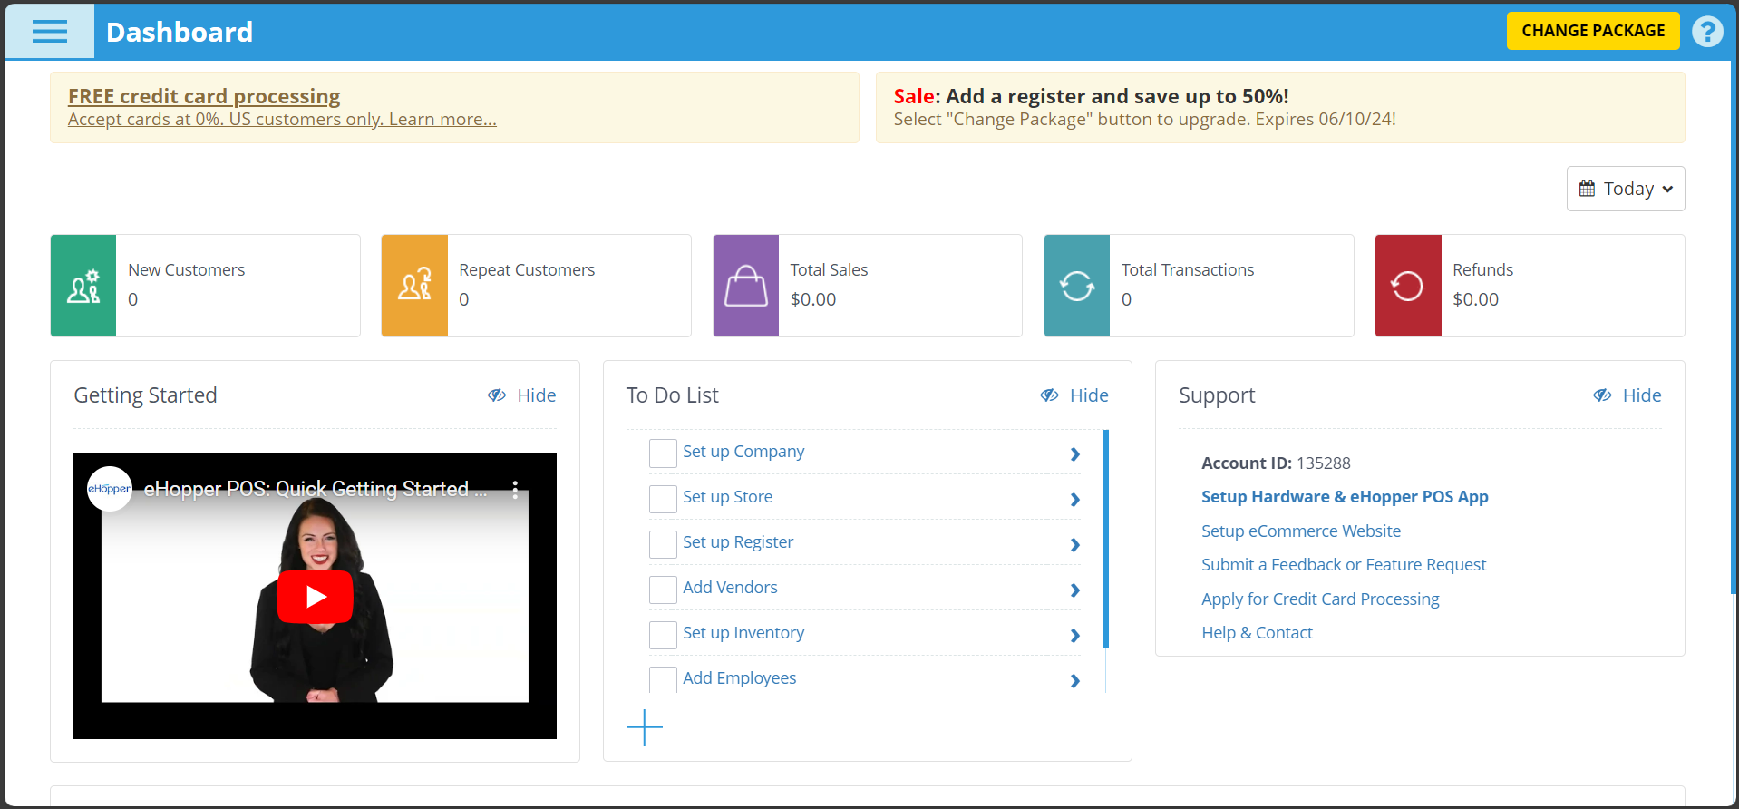Open Setup eCommerce Website link
1739x809 pixels.
click(x=1301, y=531)
